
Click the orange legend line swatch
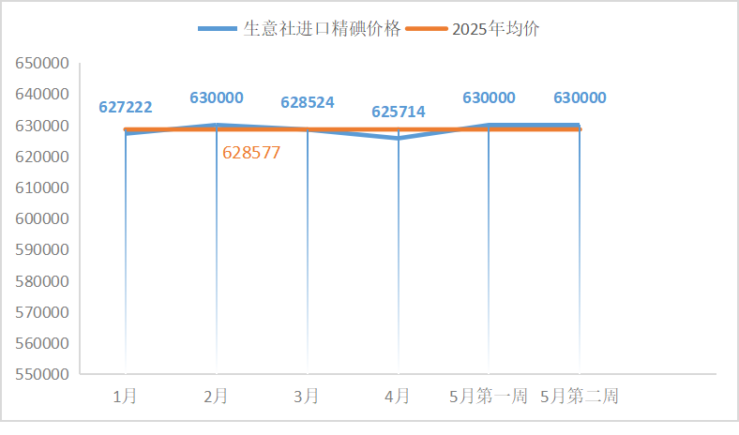(x=427, y=29)
